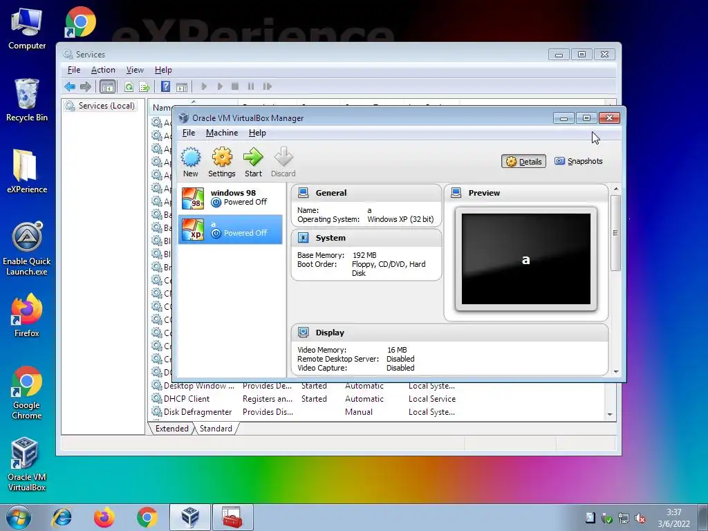Click the Services Help question mark icon
This screenshot has height=531, width=708.
pyautogui.click(x=166, y=86)
